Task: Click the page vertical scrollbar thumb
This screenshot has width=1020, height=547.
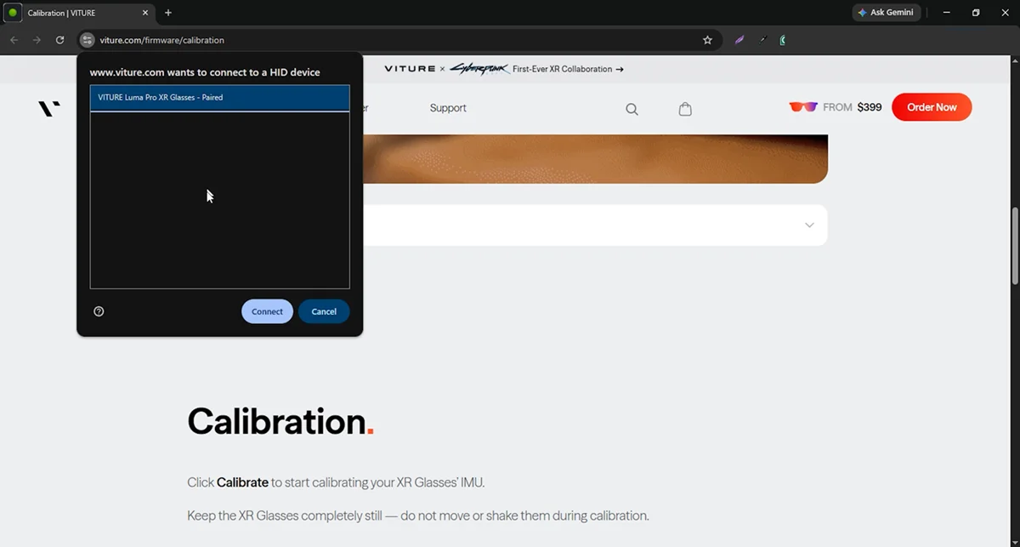Action: pyautogui.click(x=1014, y=247)
